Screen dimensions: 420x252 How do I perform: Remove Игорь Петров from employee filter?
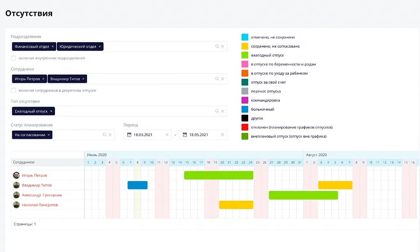pyautogui.click(x=43, y=79)
